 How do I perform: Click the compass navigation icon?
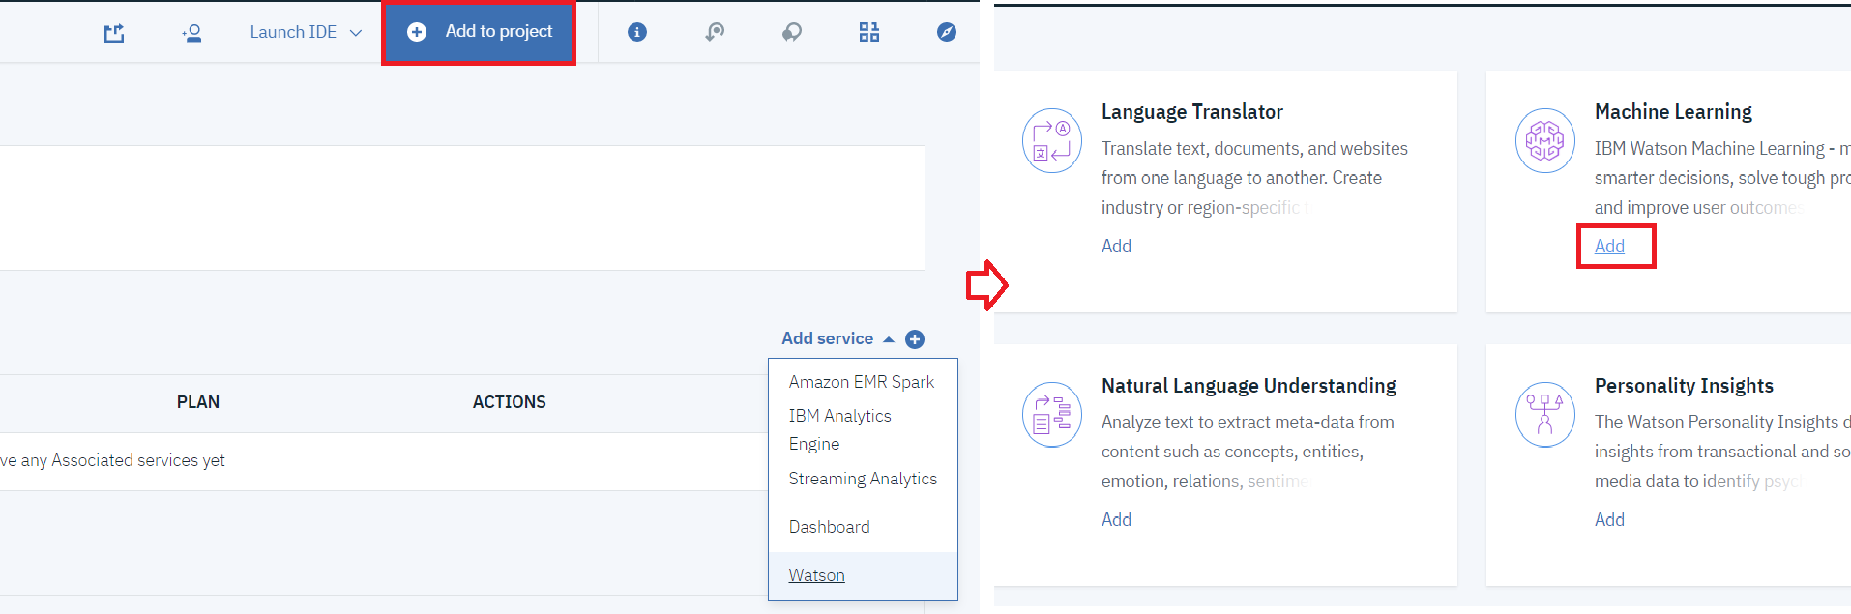click(x=947, y=32)
